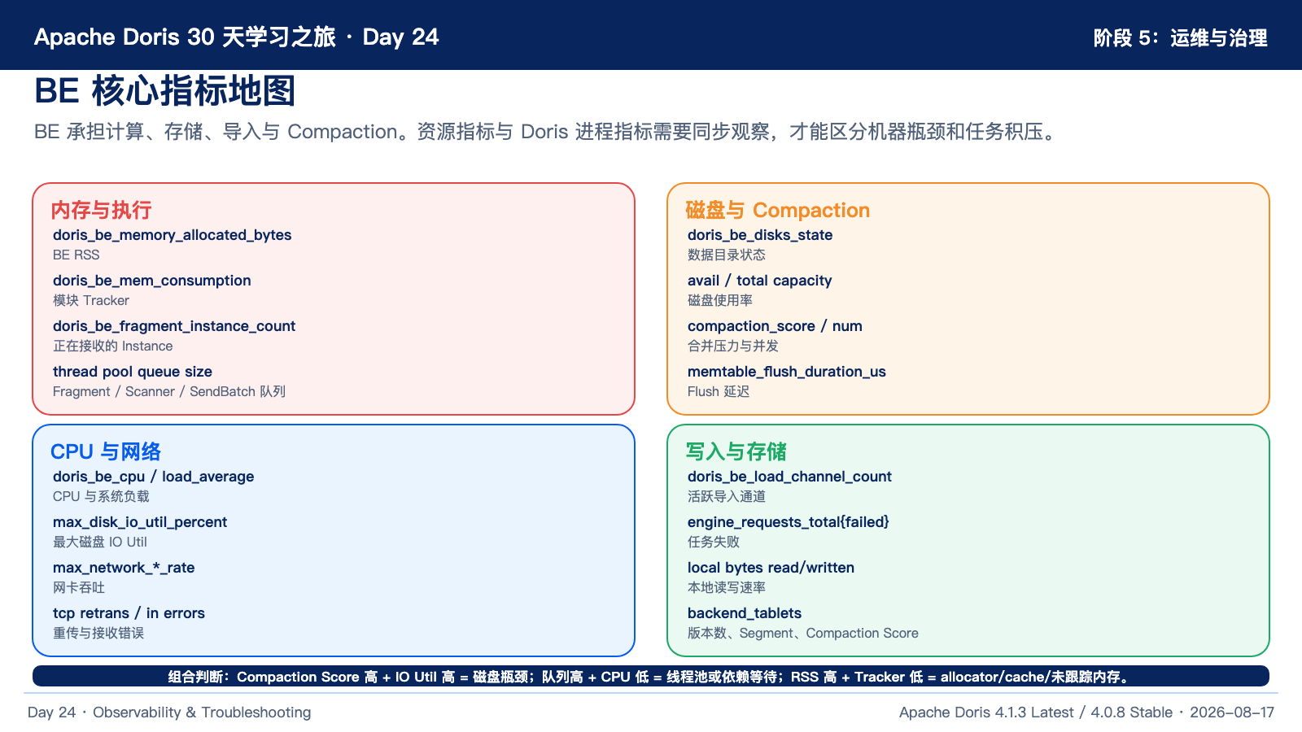Click the "BE RSS" description
The width and height of the screenshot is (1302, 732).
click(76, 255)
